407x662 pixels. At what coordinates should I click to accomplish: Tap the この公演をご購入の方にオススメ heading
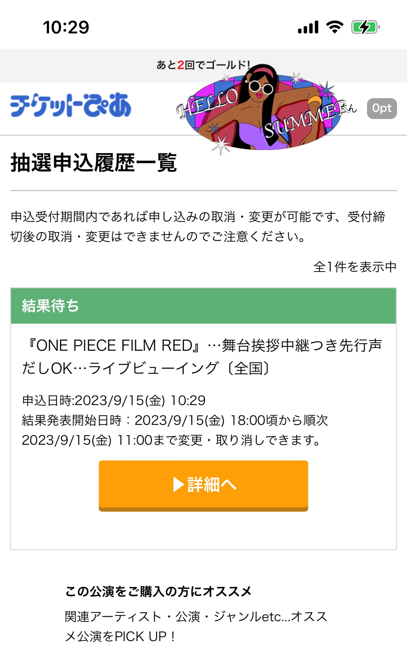(158, 591)
